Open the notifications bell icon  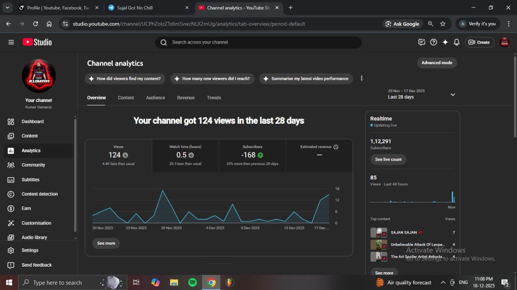pyautogui.click(x=456, y=42)
